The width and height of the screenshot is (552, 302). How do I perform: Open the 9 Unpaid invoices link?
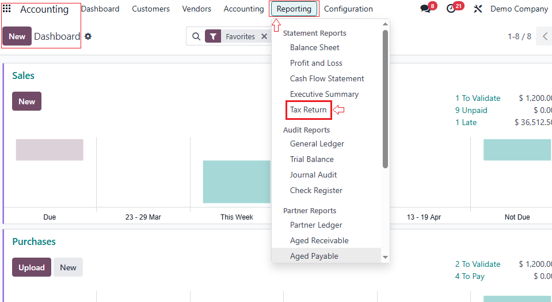point(471,110)
